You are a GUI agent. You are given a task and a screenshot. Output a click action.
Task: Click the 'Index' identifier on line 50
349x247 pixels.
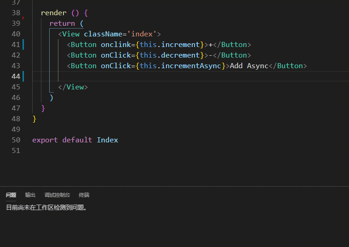point(107,140)
